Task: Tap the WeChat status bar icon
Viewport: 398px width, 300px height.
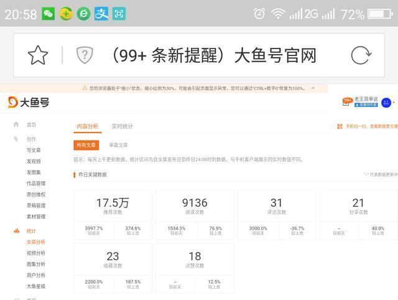Action: coord(49,14)
